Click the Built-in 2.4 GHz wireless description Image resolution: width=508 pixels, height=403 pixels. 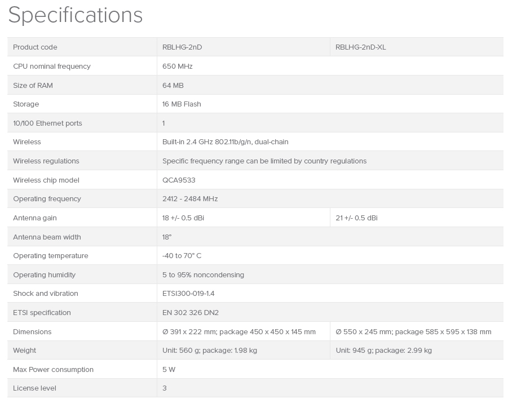(225, 142)
